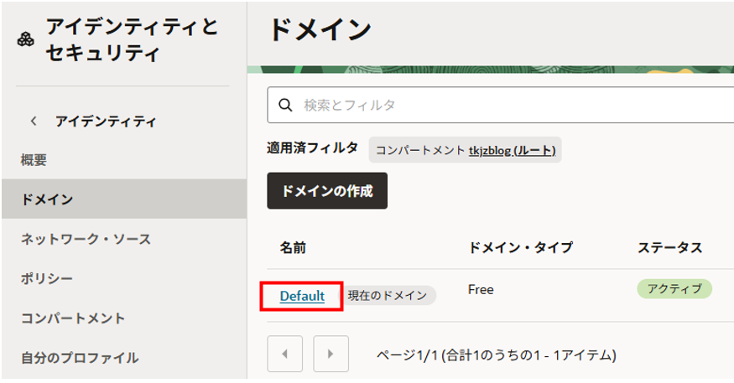The image size is (734, 383).
Task: Click the アクティブ status badge
Action: [x=674, y=289]
